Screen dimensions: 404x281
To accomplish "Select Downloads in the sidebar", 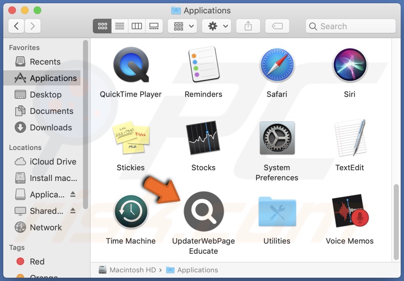I will coord(50,127).
